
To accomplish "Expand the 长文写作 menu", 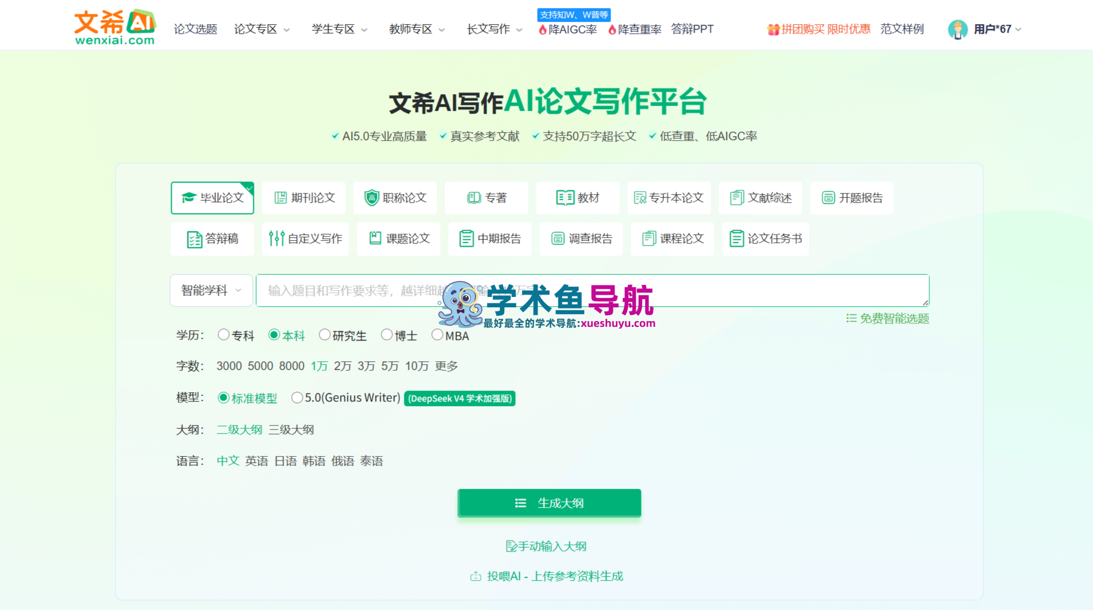I will (x=495, y=29).
